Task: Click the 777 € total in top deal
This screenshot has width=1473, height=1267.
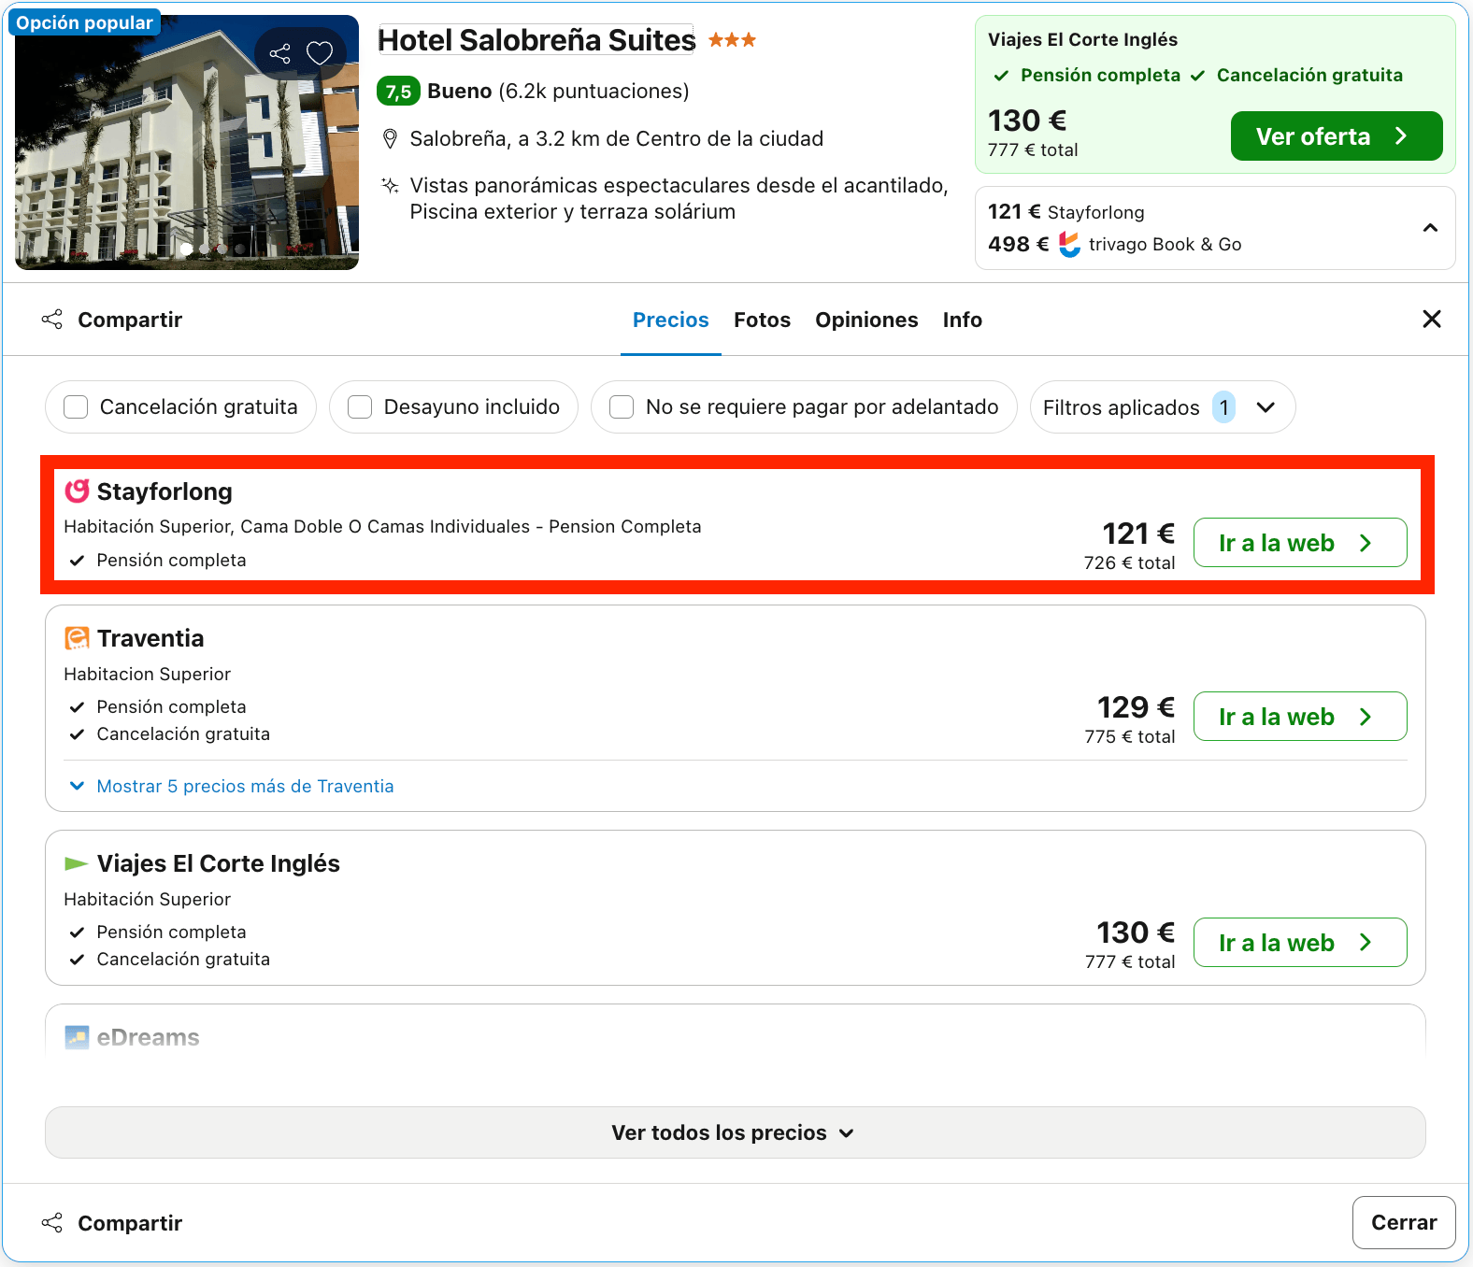Action: (x=1033, y=149)
